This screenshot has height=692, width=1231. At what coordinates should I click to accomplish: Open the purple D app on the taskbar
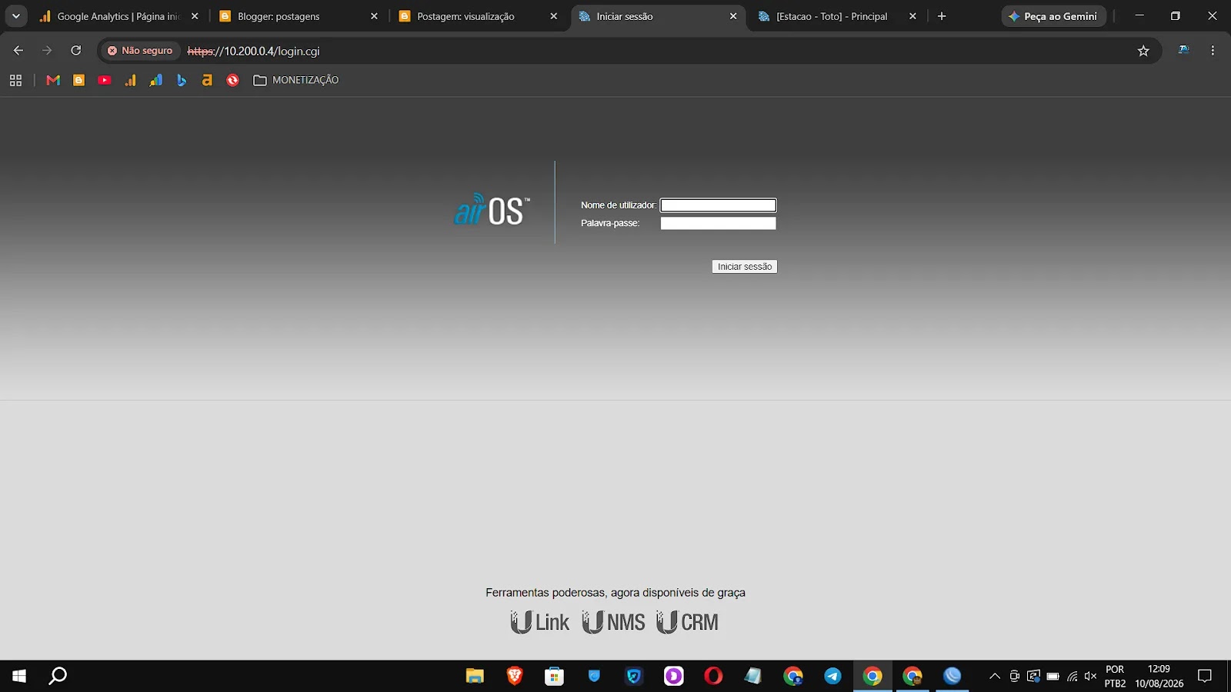[x=673, y=676]
